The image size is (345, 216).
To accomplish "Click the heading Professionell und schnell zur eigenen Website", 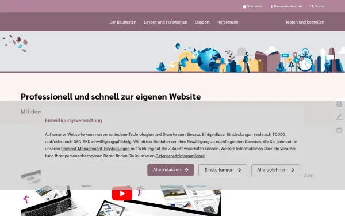I will pyautogui.click(x=110, y=97).
